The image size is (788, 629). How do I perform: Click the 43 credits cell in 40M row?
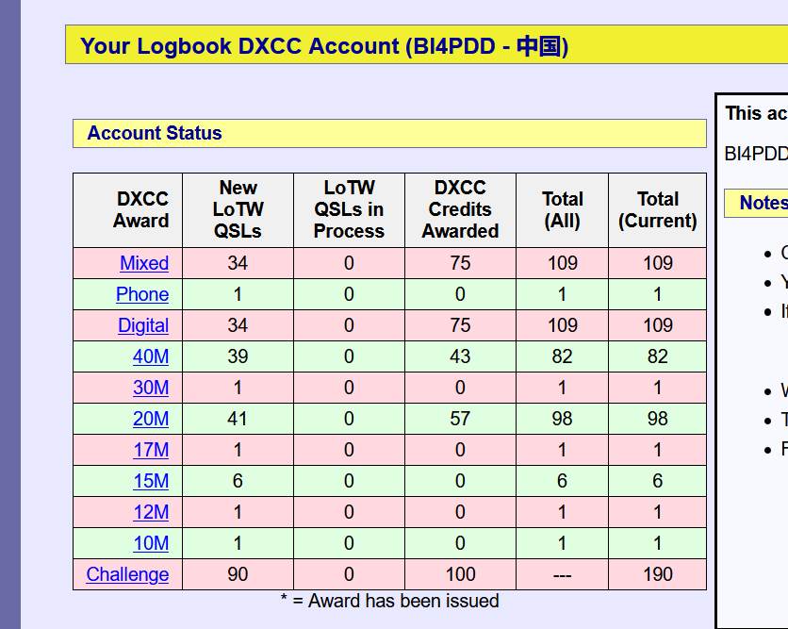460,356
